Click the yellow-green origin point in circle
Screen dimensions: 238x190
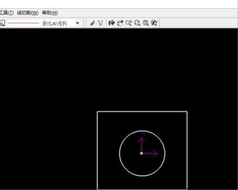click(141, 153)
